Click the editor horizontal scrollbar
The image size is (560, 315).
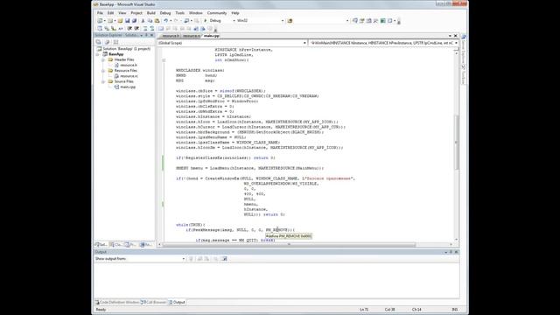click(x=289, y=245)
